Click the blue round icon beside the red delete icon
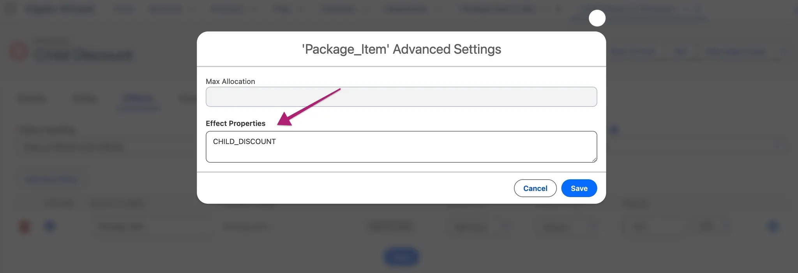The width and height of the screenshot is (798, 273). pyautogui.click(x=50, y=226)
